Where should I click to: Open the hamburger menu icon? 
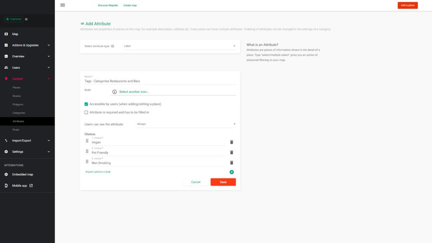(62, 5)
